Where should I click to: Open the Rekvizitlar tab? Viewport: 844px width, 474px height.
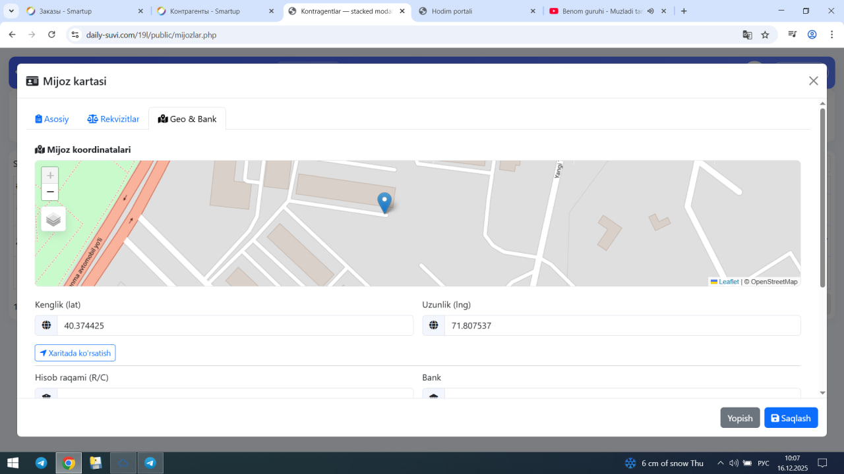113,119
